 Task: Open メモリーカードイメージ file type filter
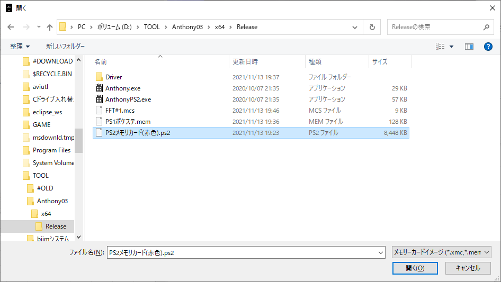pos(442,252)
